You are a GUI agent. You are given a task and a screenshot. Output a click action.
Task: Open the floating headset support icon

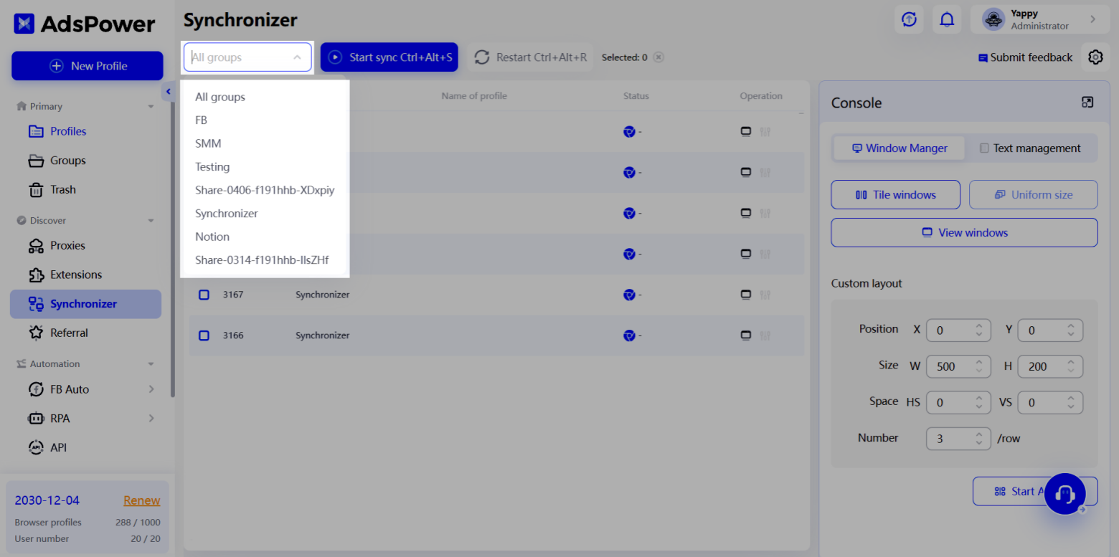pyautogui.click(x=1065, y=494)
